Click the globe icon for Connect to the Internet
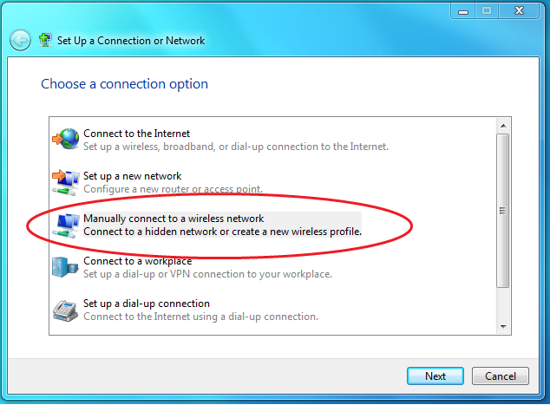This screenshot has width=550, height=405. (66, 139)
